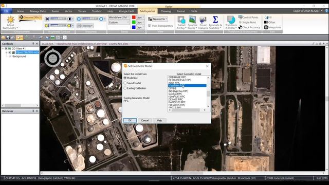This screenshot has height=185, width=329.
Task: Select RESOURCESAT RPC in model list
Action: [x=180, y=80]
